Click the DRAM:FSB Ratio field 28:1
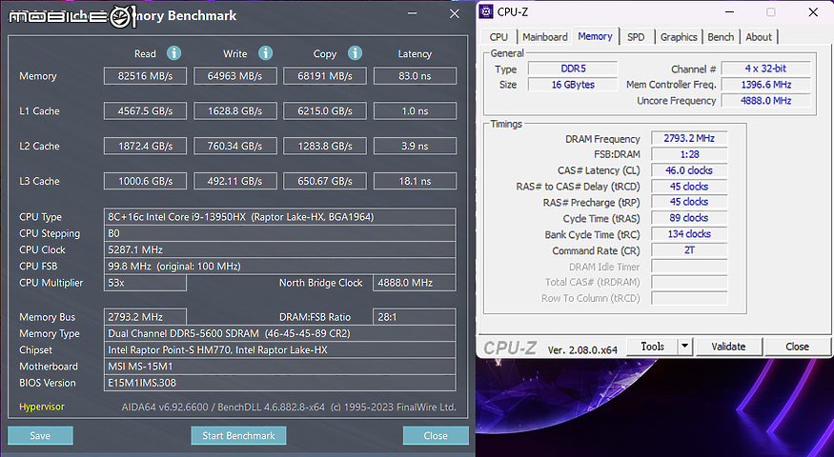Image resolution: width=834 pixels, height=457 pixels. click(415, 317)
